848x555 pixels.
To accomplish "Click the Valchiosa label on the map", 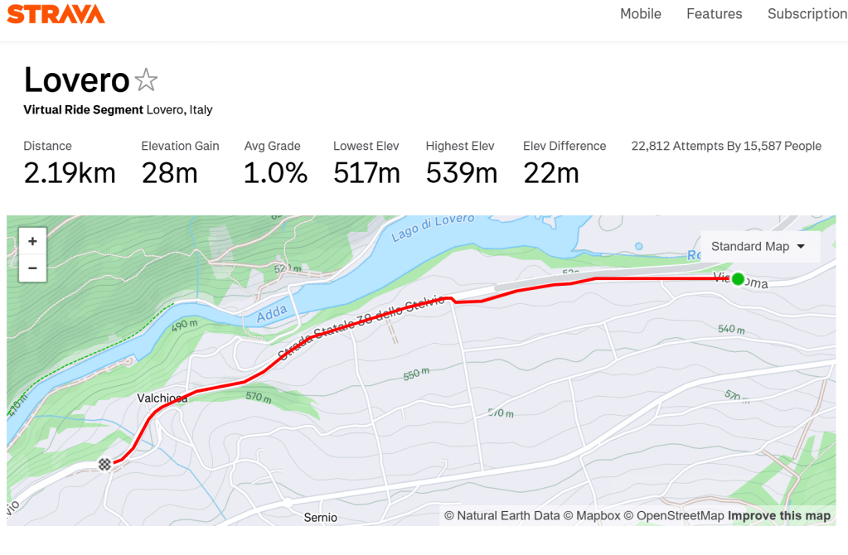I will pyautogui.click(x=162, y=398).
